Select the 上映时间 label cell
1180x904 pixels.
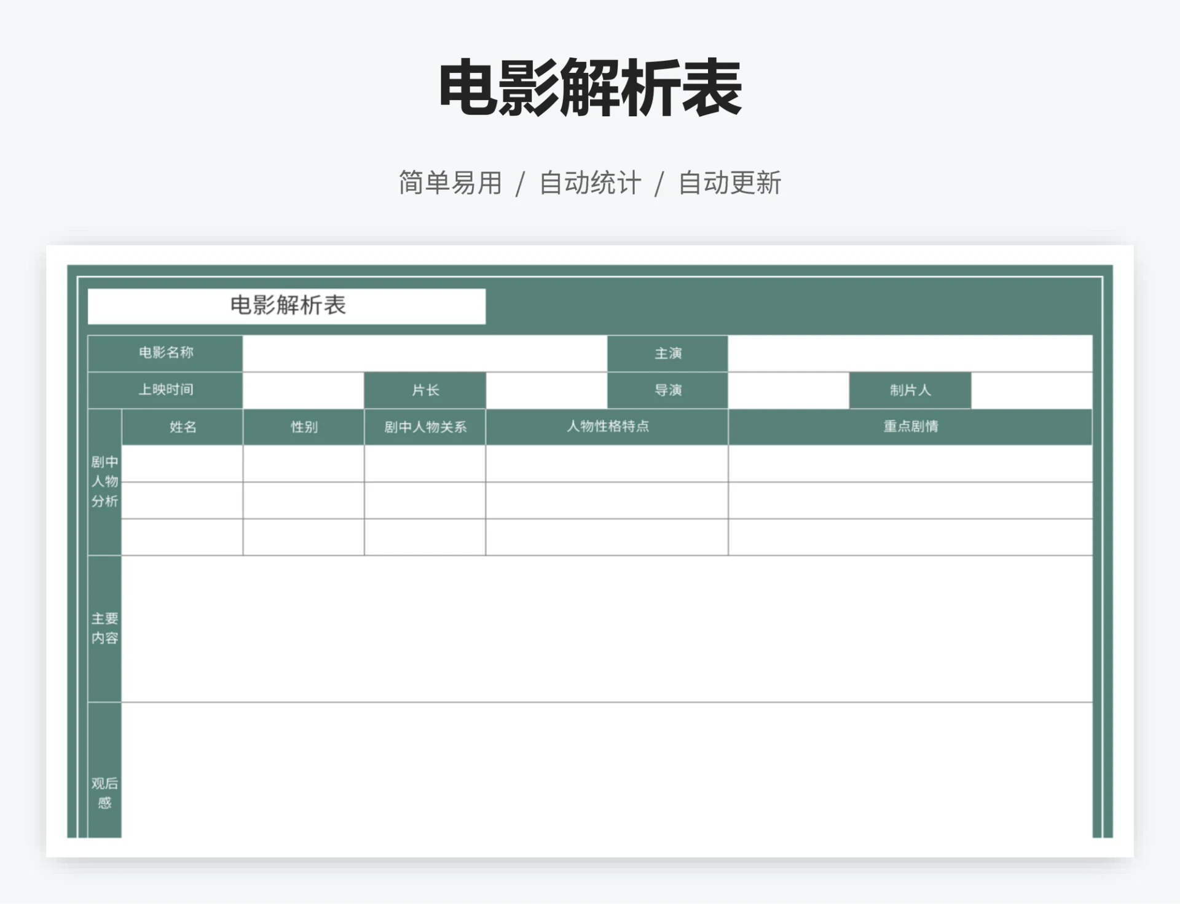click(x=166, y=390)
